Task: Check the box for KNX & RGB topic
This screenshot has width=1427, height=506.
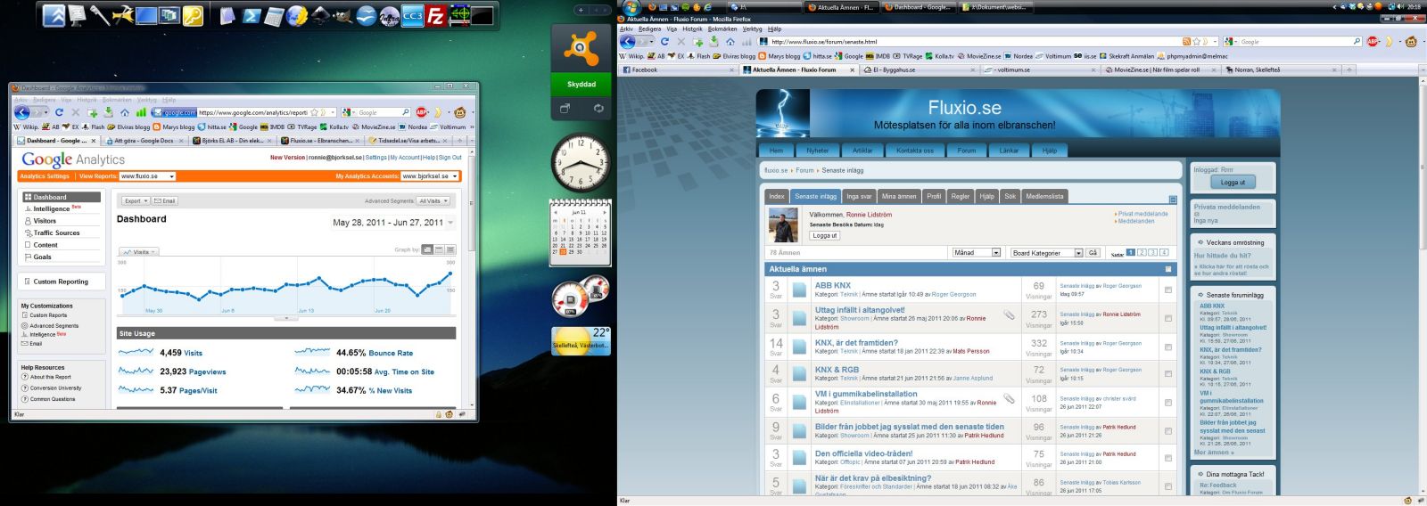Action: point(1168,374)
